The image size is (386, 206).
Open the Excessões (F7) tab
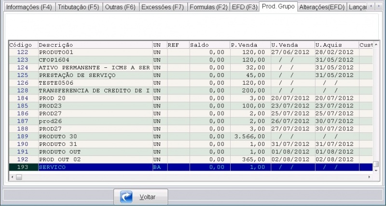(x=162, y=8)
